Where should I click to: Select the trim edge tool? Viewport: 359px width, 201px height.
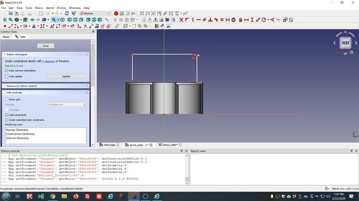coord(85,26)
